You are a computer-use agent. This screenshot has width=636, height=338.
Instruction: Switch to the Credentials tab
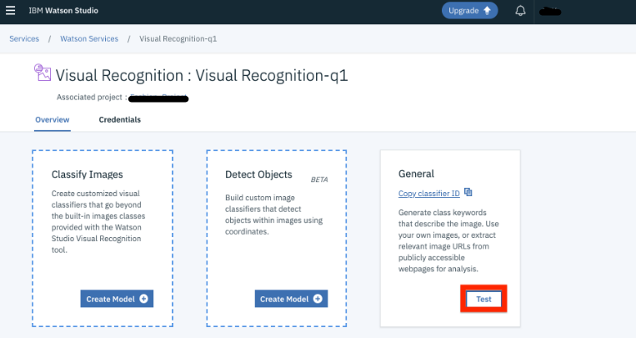(x=120, y=120)
